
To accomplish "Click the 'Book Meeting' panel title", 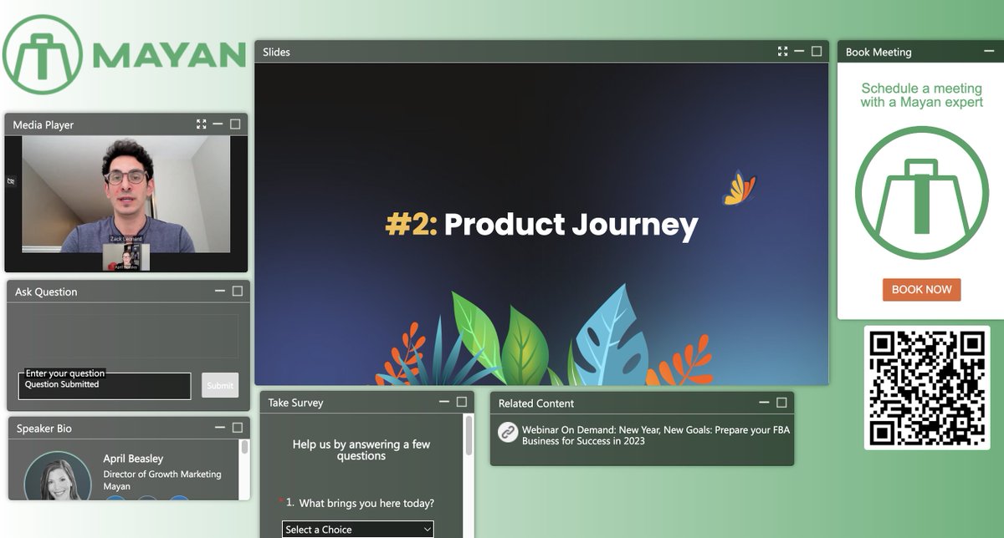I will click(x=878, y=52).
